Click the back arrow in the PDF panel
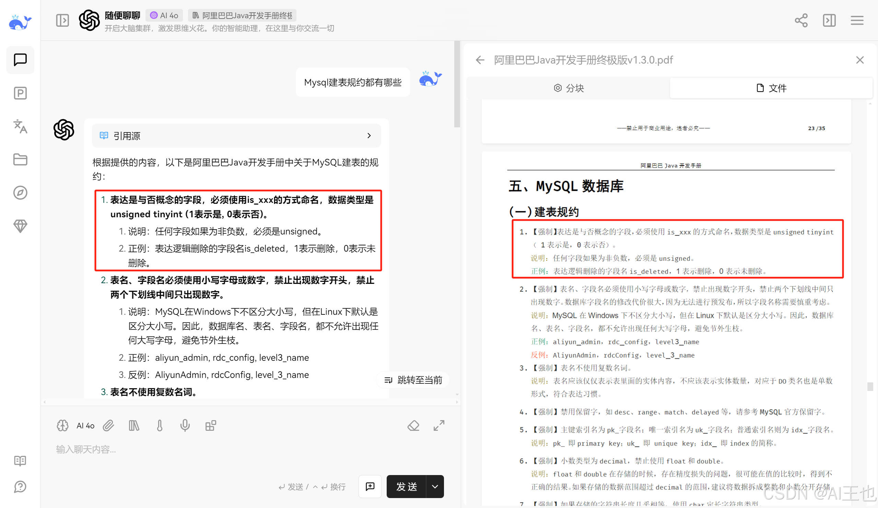The width and height of the screenshot is (878, 508). click(x=480, y=60)
